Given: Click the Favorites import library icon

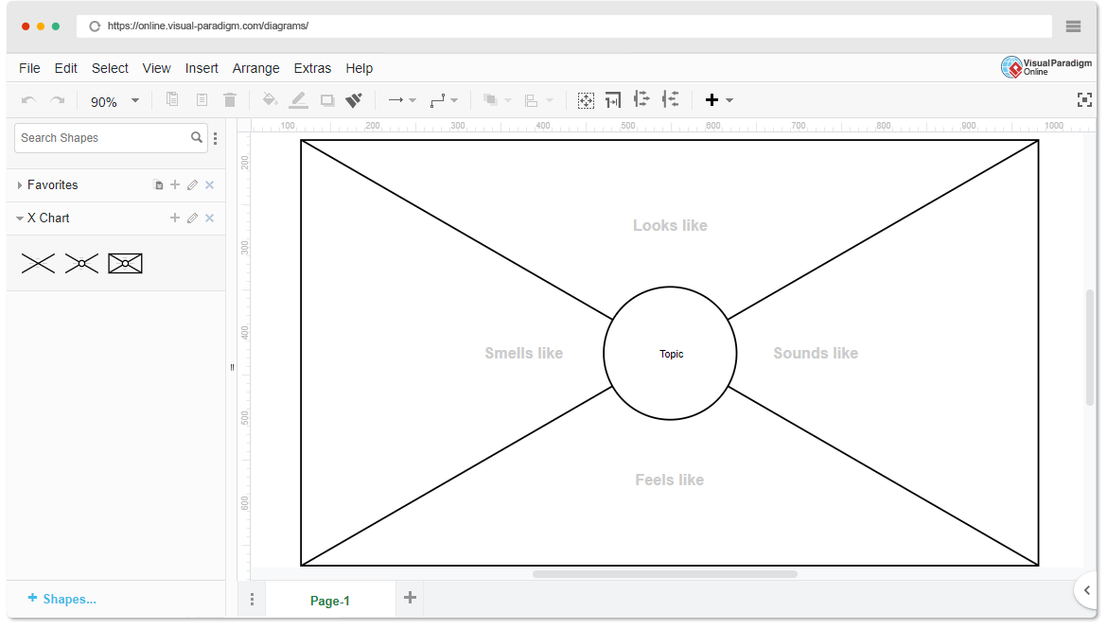Looking at the screenshot, I should point(158,185).
